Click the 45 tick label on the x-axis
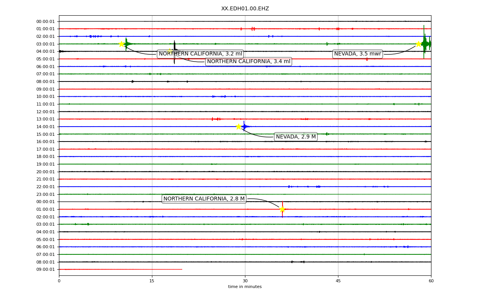Viewport: 490px width, 306px height. click(338, 281)
